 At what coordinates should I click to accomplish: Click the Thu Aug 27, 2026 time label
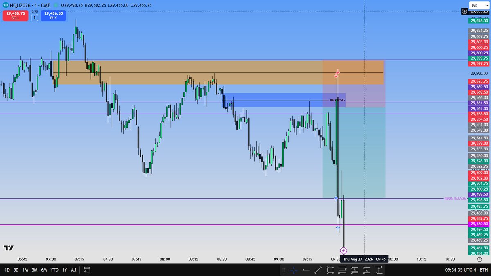[x=364, y=259]
